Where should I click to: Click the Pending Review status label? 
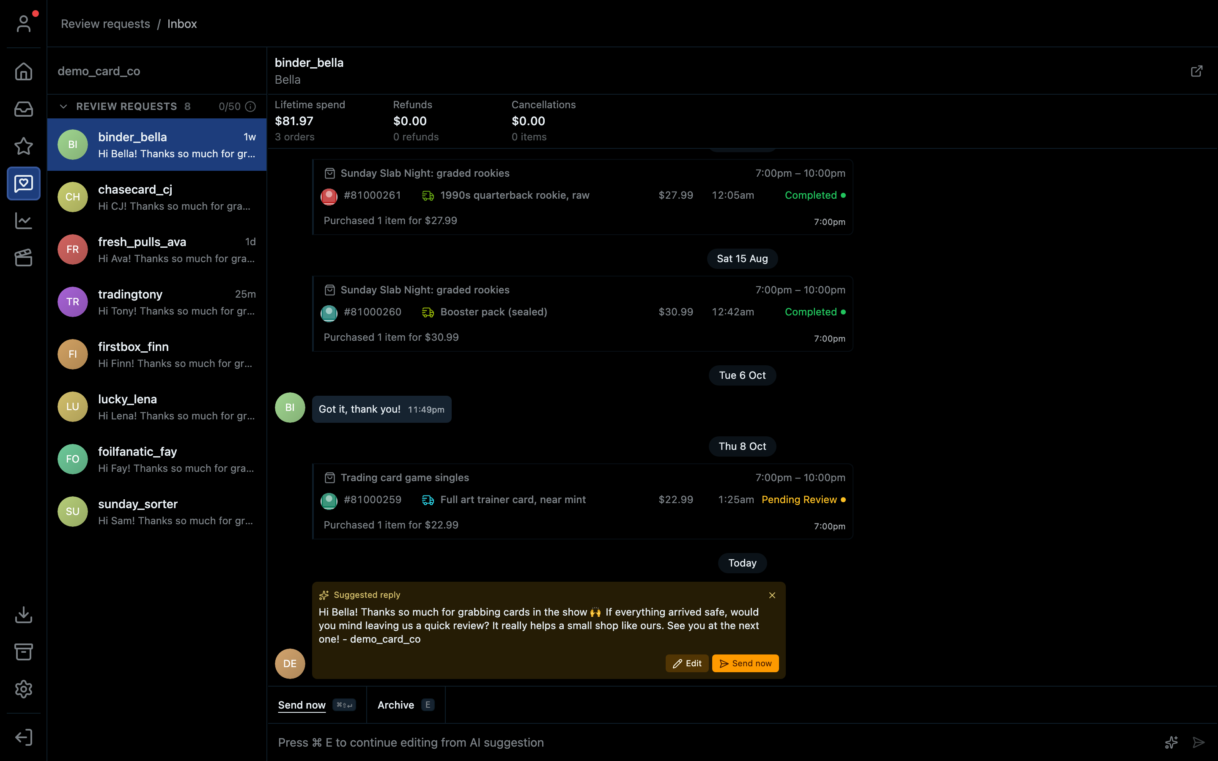pos(799,500)
